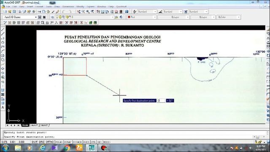
Task: Open Google Chrome from taskbar
Action: [x=67, y=148]
